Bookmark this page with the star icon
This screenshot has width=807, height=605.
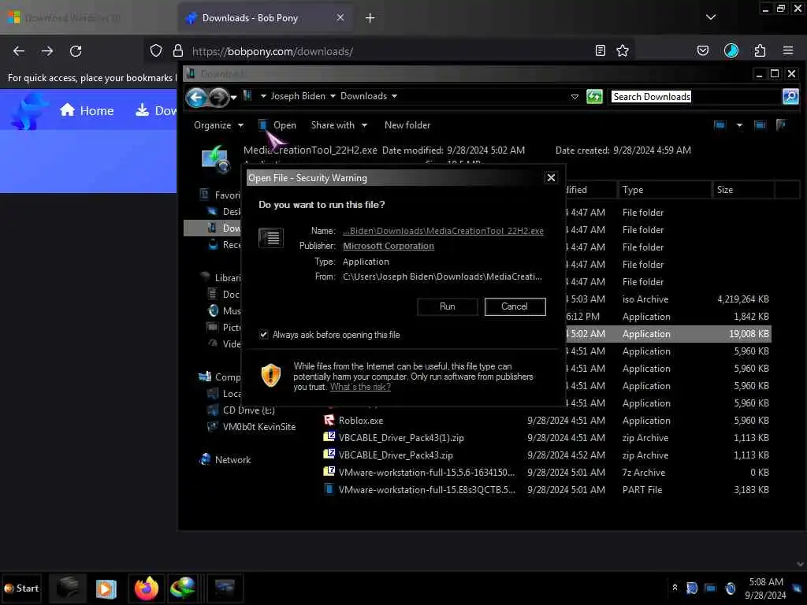623,50
